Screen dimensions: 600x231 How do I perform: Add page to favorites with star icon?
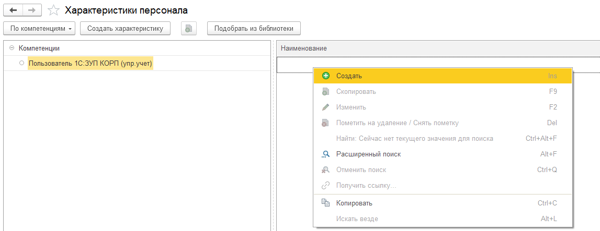pyautogui.click(x=53, y=10)
